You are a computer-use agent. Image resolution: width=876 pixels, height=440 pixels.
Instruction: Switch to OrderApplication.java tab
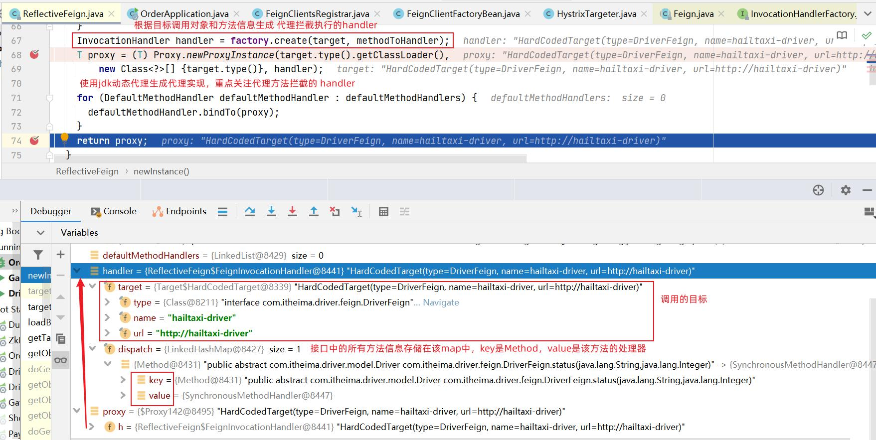click(184, 14)
